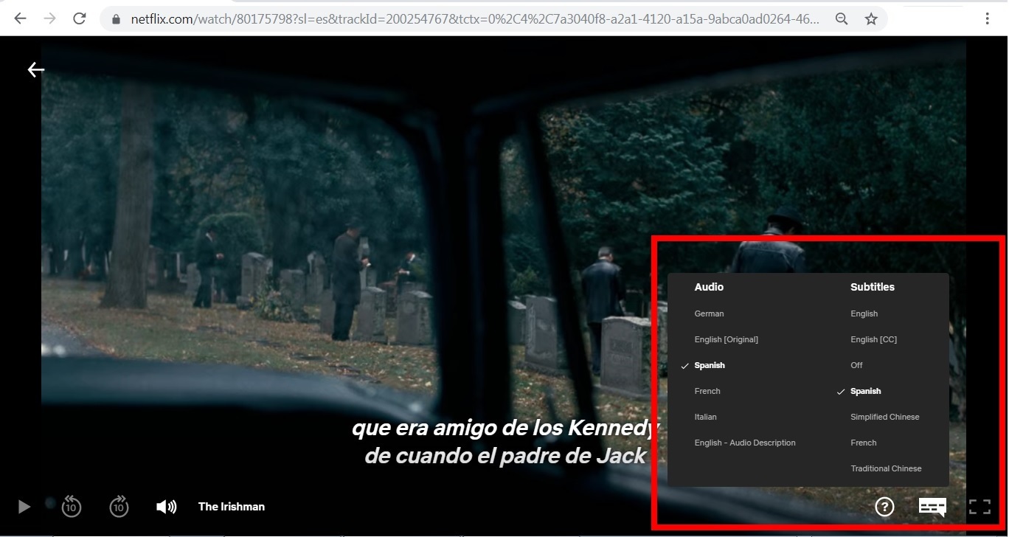Skip forward 10 seconds
Image resolution: width=1009 pixels, height=537 pixels.
(119, 506)
